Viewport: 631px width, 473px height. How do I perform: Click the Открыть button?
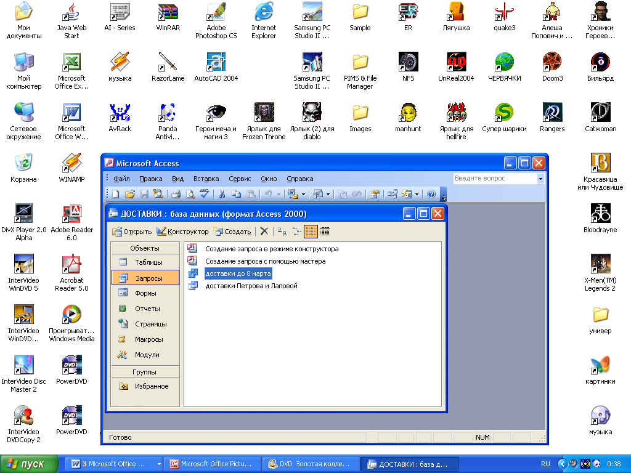(x=132, y=232)
